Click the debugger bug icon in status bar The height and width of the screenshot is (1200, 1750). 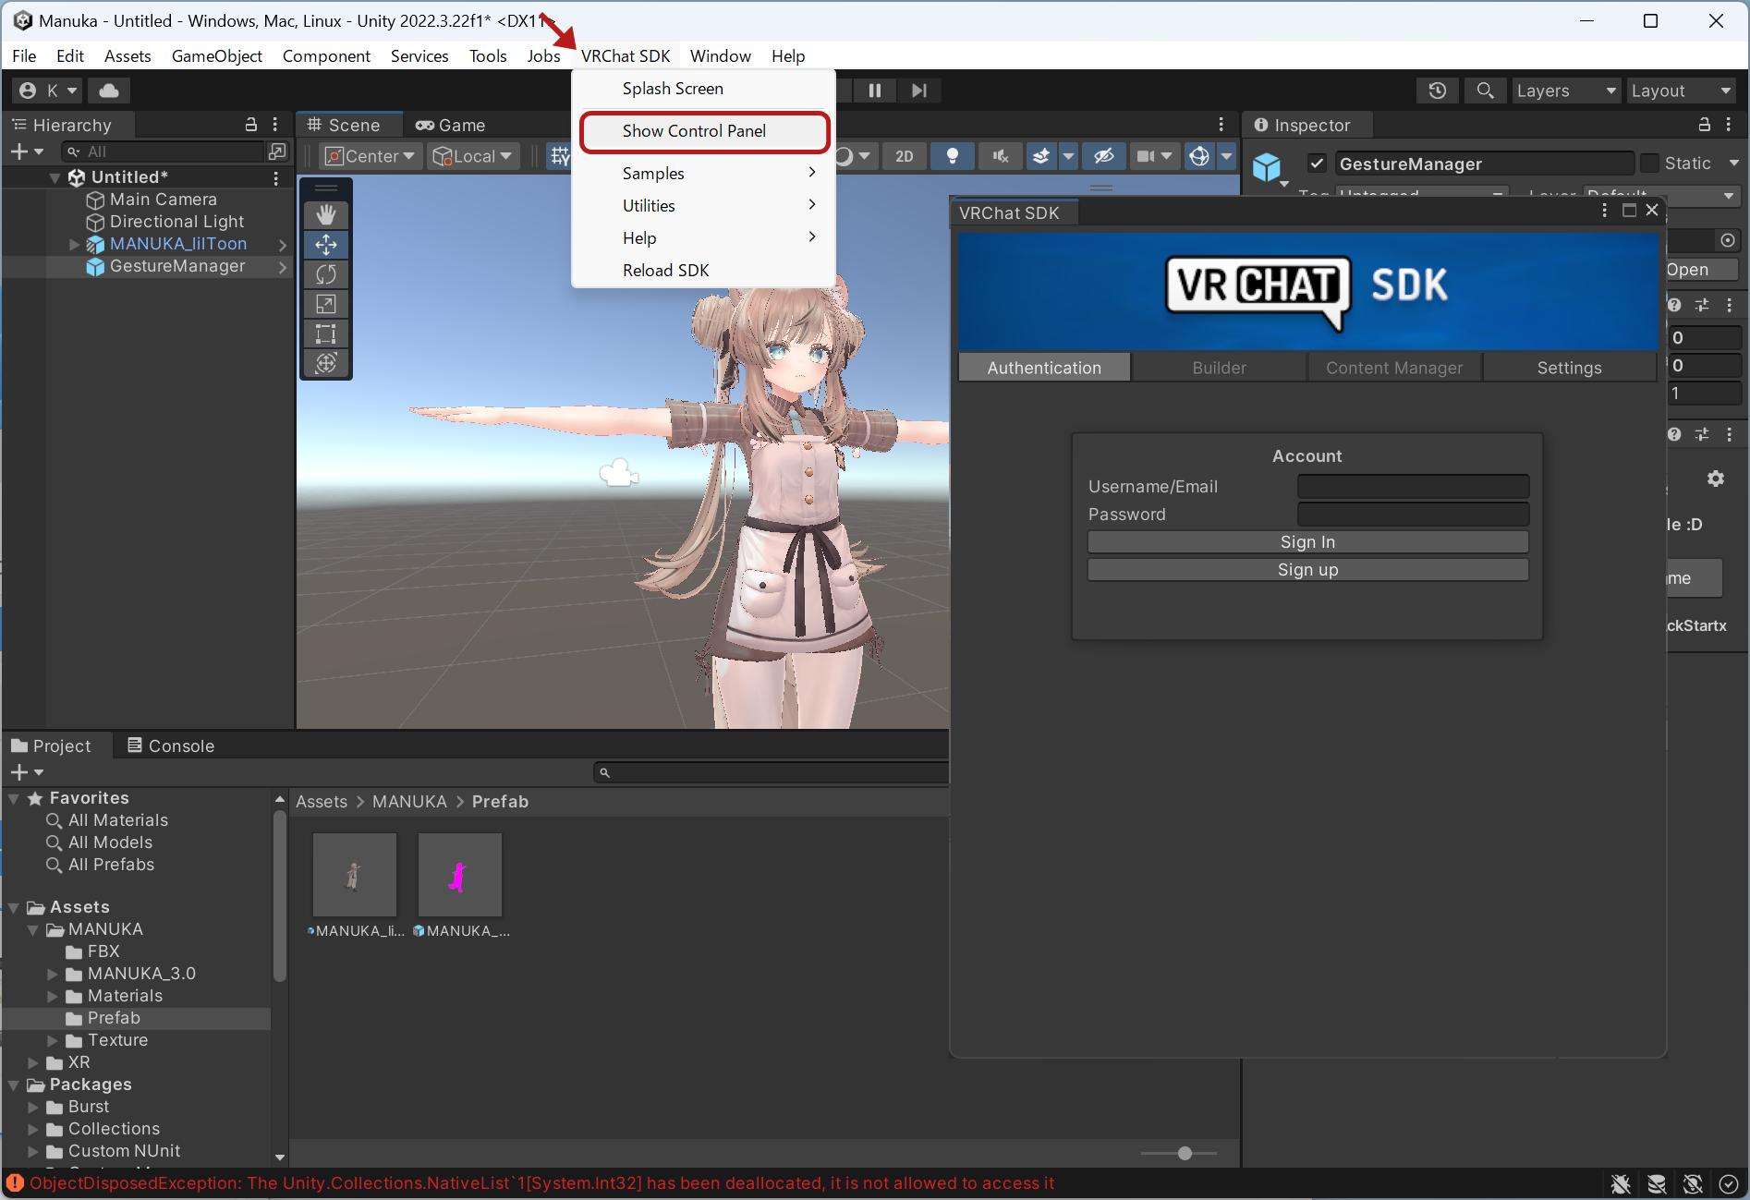click(1620, 1183)
